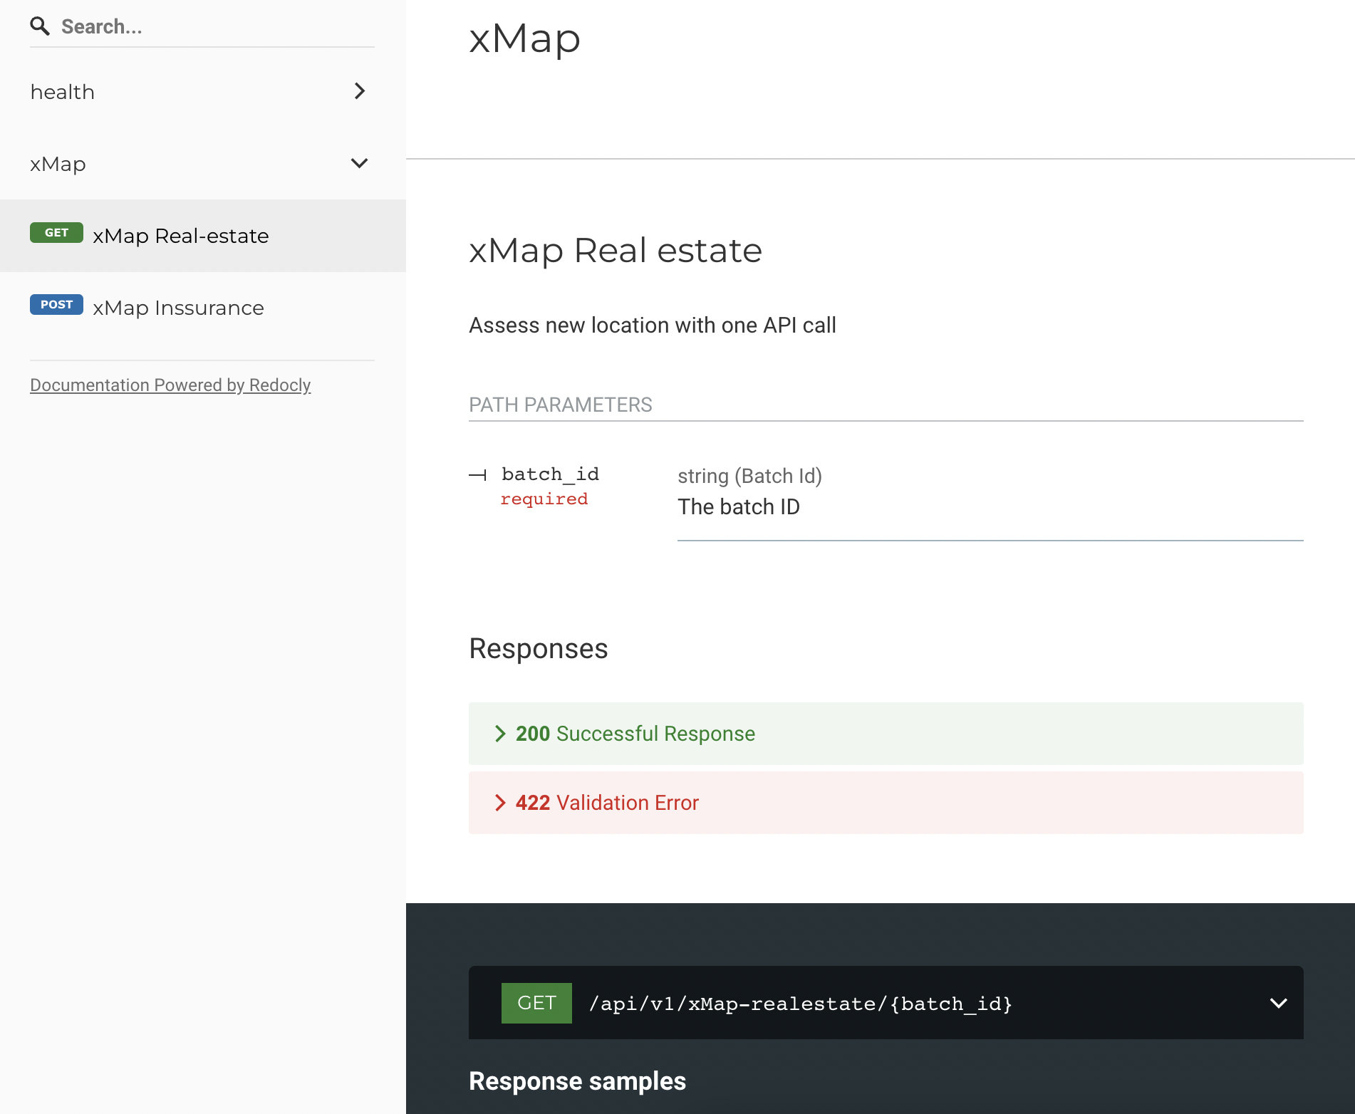Click the xMap Real estate heading

(615, 251)
